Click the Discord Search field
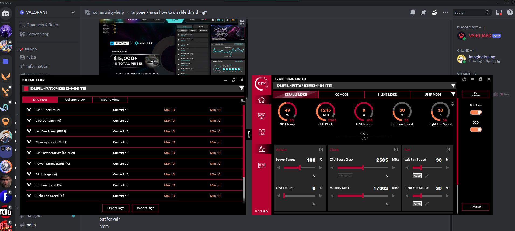 [472, 12]
